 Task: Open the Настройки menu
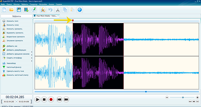click(43, 4)
